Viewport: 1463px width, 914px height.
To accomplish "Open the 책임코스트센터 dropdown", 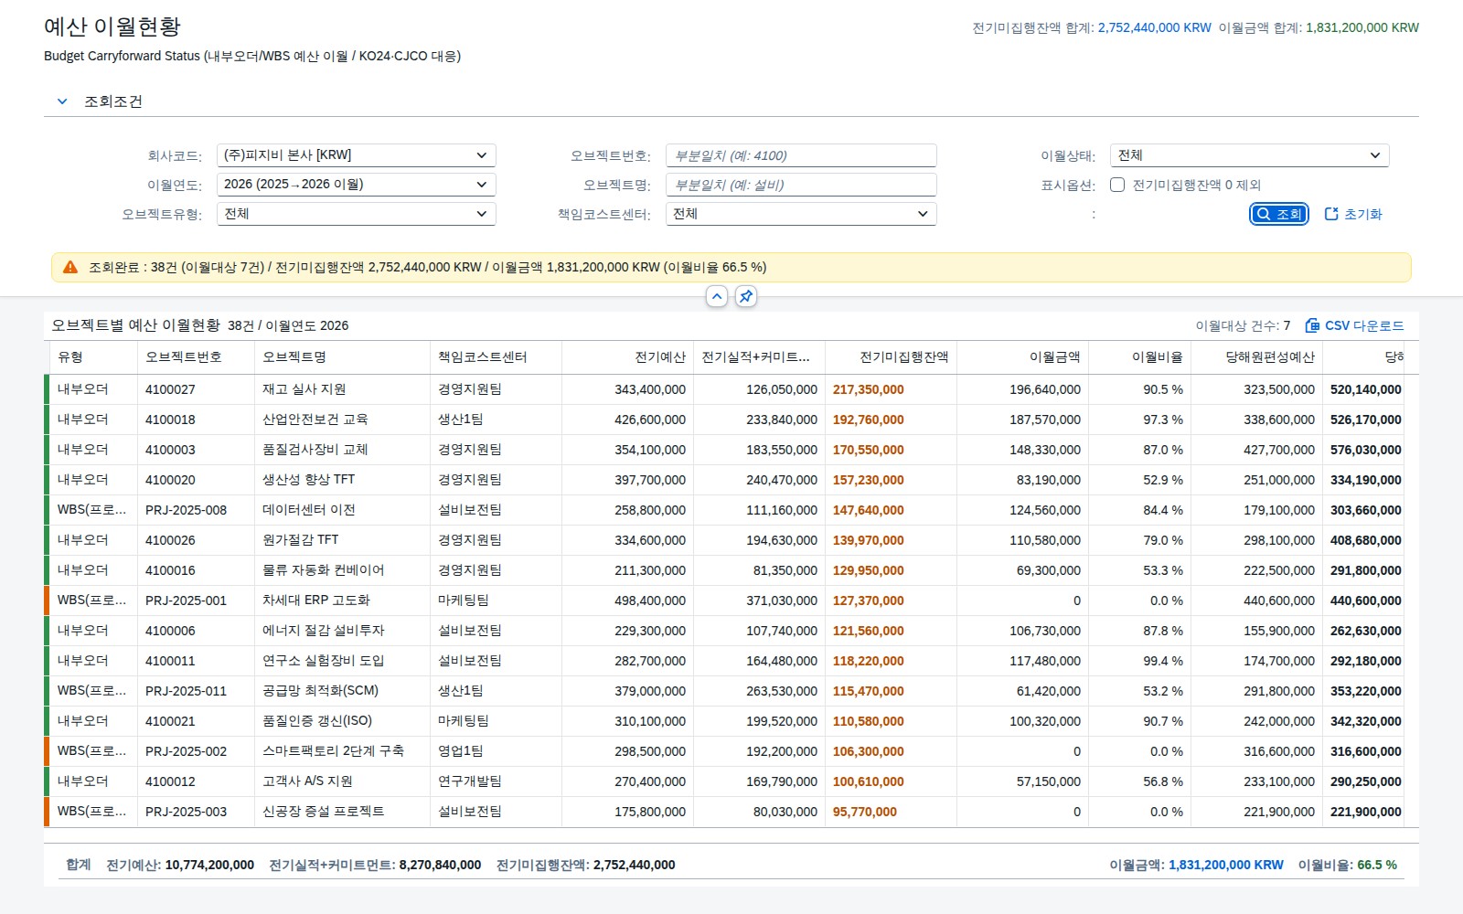I will (801, 214).
